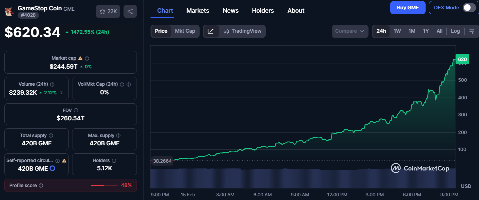Expand Volume (24h) chevron arrow
The height and width of the screenshot is (200, 479).
[x=61, y=93]
